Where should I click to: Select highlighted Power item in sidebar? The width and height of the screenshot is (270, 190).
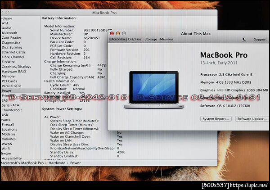(21, 90)
